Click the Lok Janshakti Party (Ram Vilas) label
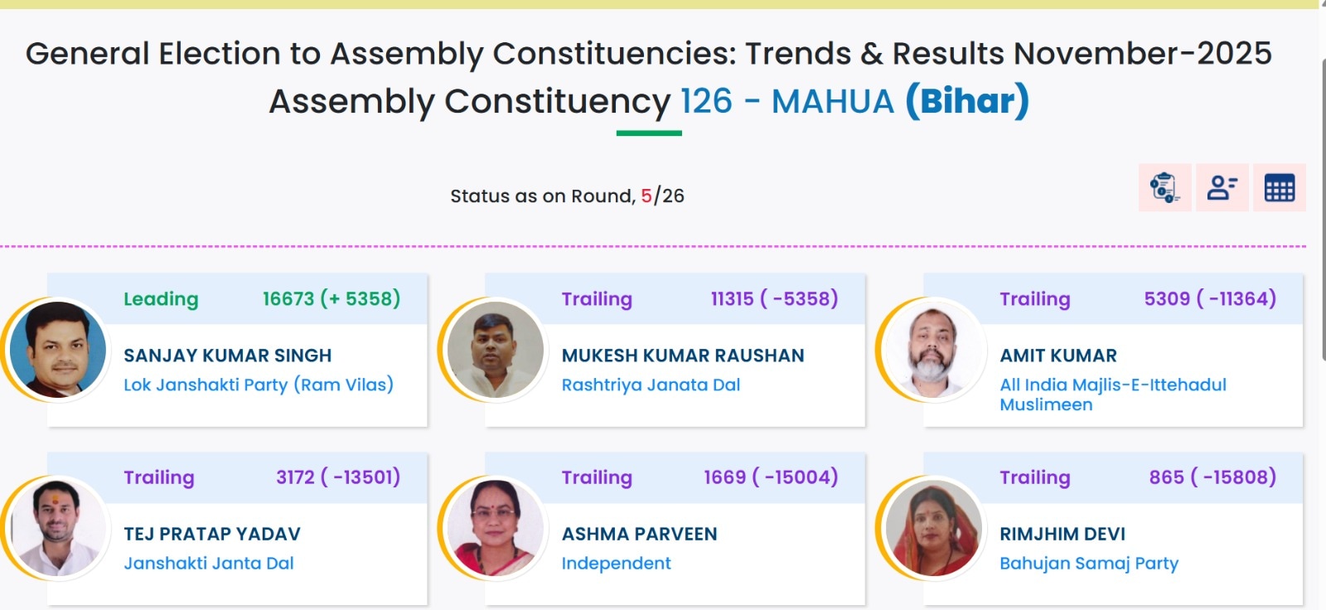 click(259, 385)
